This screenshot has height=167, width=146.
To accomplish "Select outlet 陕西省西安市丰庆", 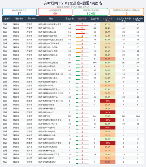I will 46,112.
